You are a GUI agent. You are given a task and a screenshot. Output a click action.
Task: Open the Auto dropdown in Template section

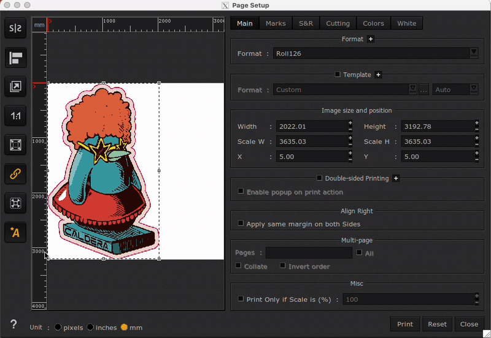click(473, 89)
